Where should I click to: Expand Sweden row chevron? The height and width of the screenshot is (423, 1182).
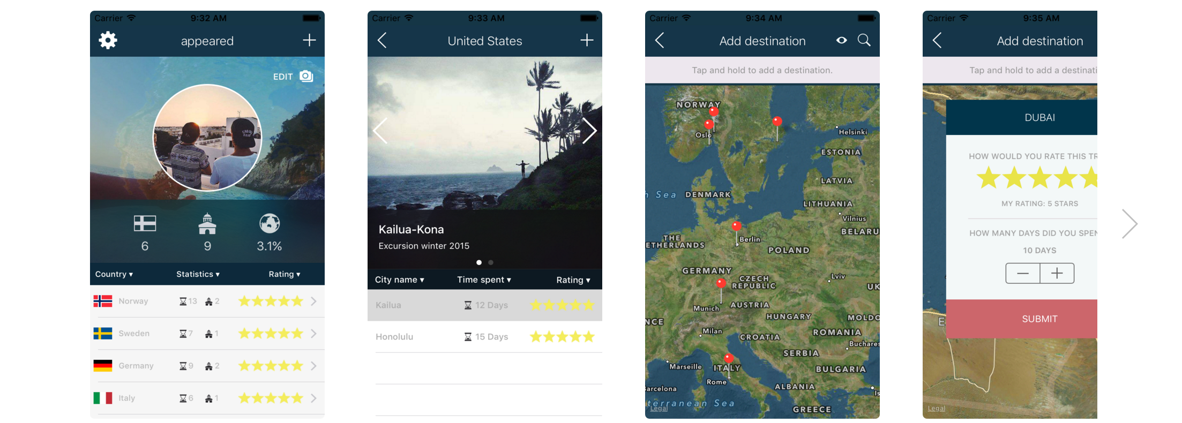pos(313,334)
